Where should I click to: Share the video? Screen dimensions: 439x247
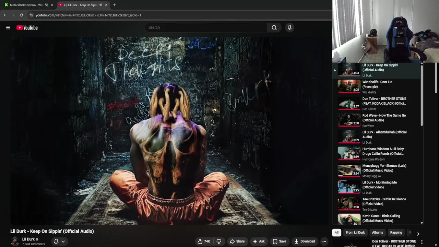click(237, 242)
